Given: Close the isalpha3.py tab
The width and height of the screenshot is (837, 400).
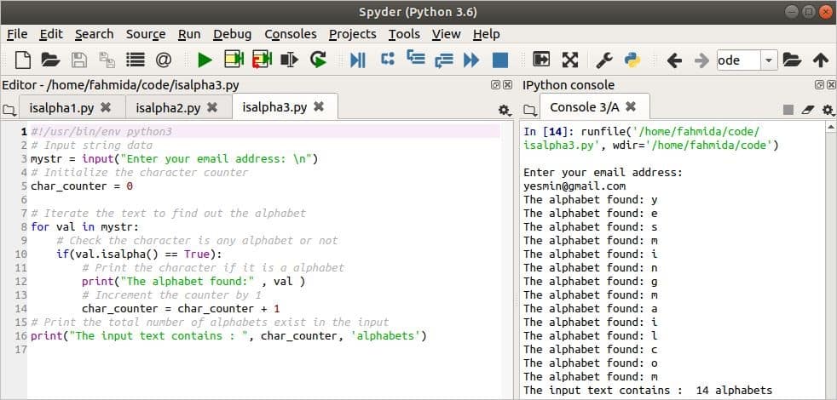Looking at the screenshot, I should 319,106.
